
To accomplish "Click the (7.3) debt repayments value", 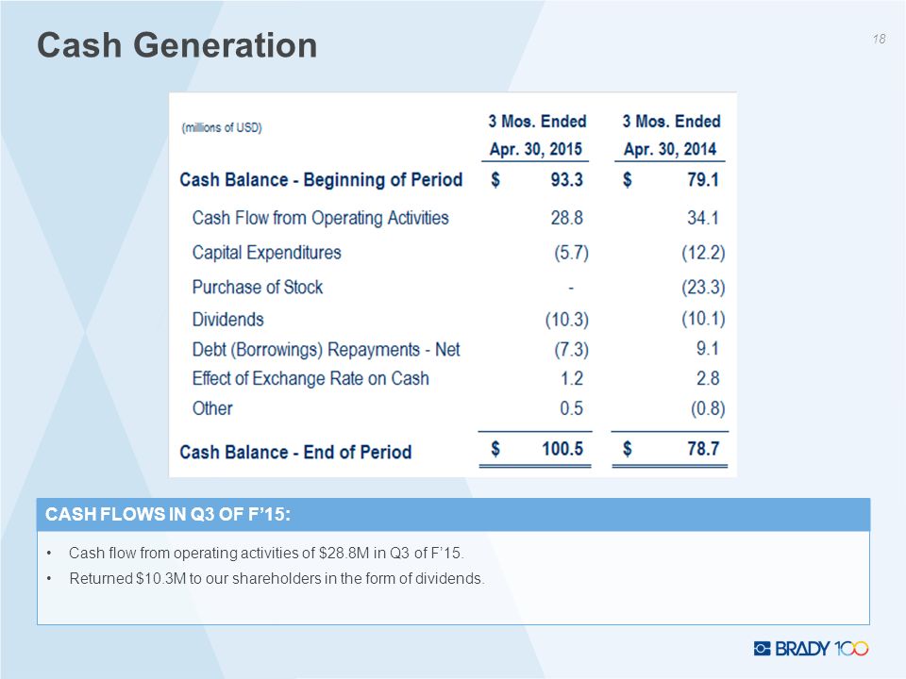I will tap(572, 349).
